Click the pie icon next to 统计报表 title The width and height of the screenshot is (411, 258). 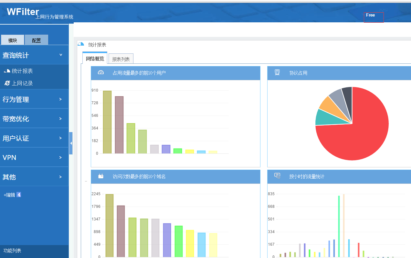[x=81, y=44]
